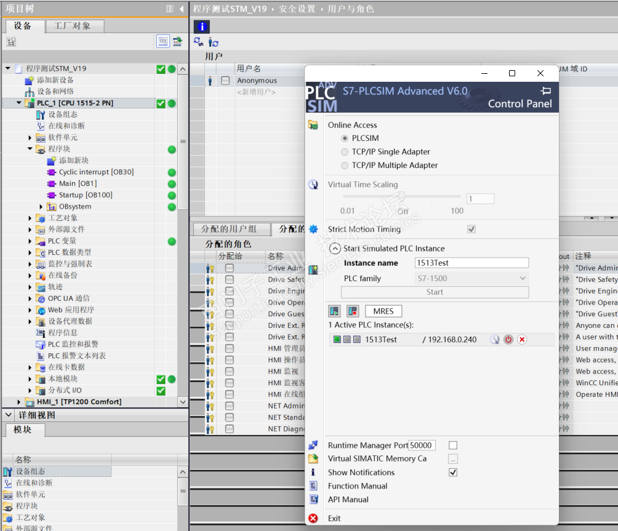This screenshot has height=531, width=618.
Task: Expand the HMI_1 [TP1200 Comfort] node
Action: pos(19,402)
